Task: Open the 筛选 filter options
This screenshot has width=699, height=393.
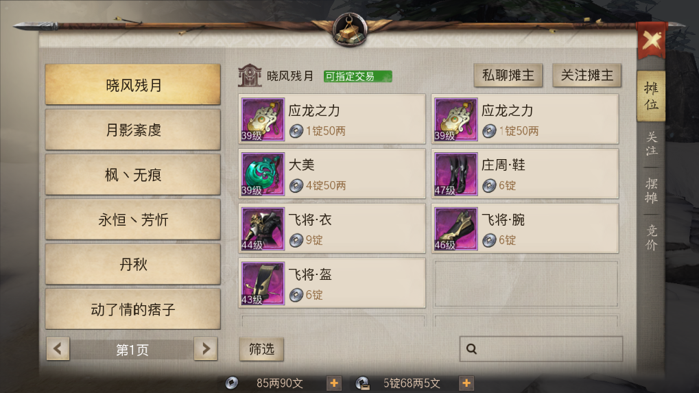Action: point(261,349)
